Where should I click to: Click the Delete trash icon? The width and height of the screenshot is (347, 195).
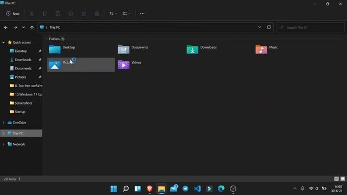(97, 14)
